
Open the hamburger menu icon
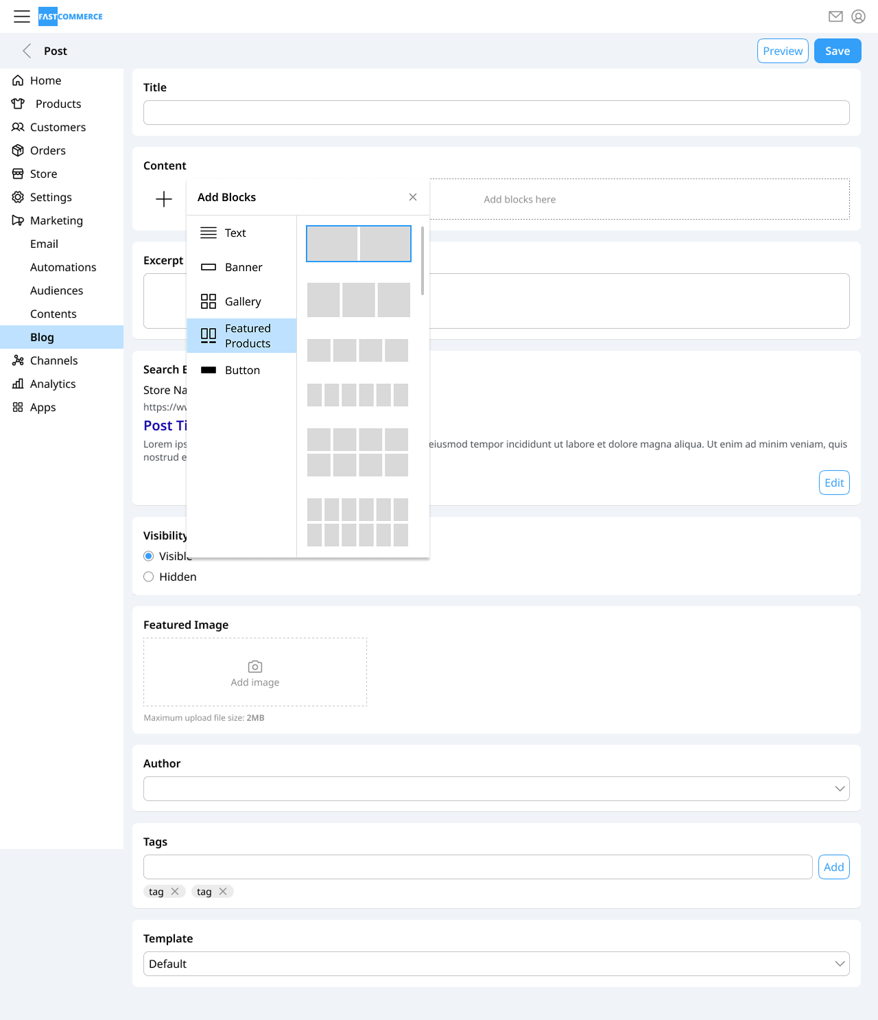pyautogui.click(x=22, y=16)
